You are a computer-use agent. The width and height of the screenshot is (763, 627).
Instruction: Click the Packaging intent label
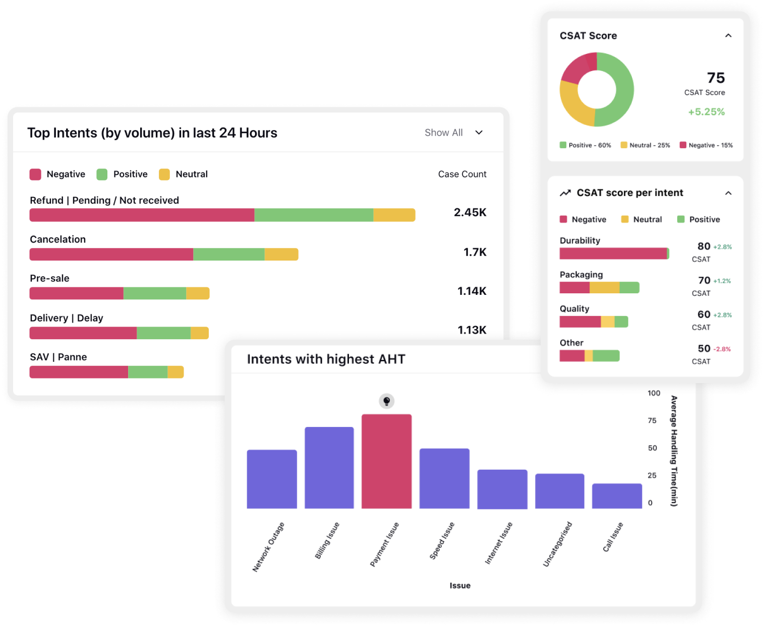[581, 275]
